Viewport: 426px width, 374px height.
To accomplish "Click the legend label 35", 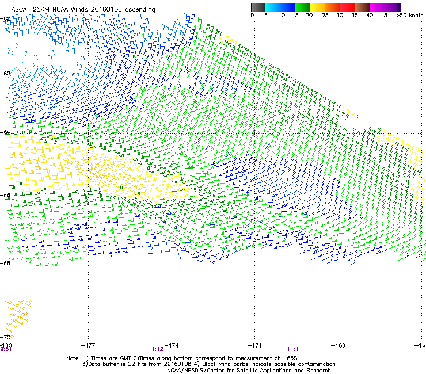I will point(355,16).
